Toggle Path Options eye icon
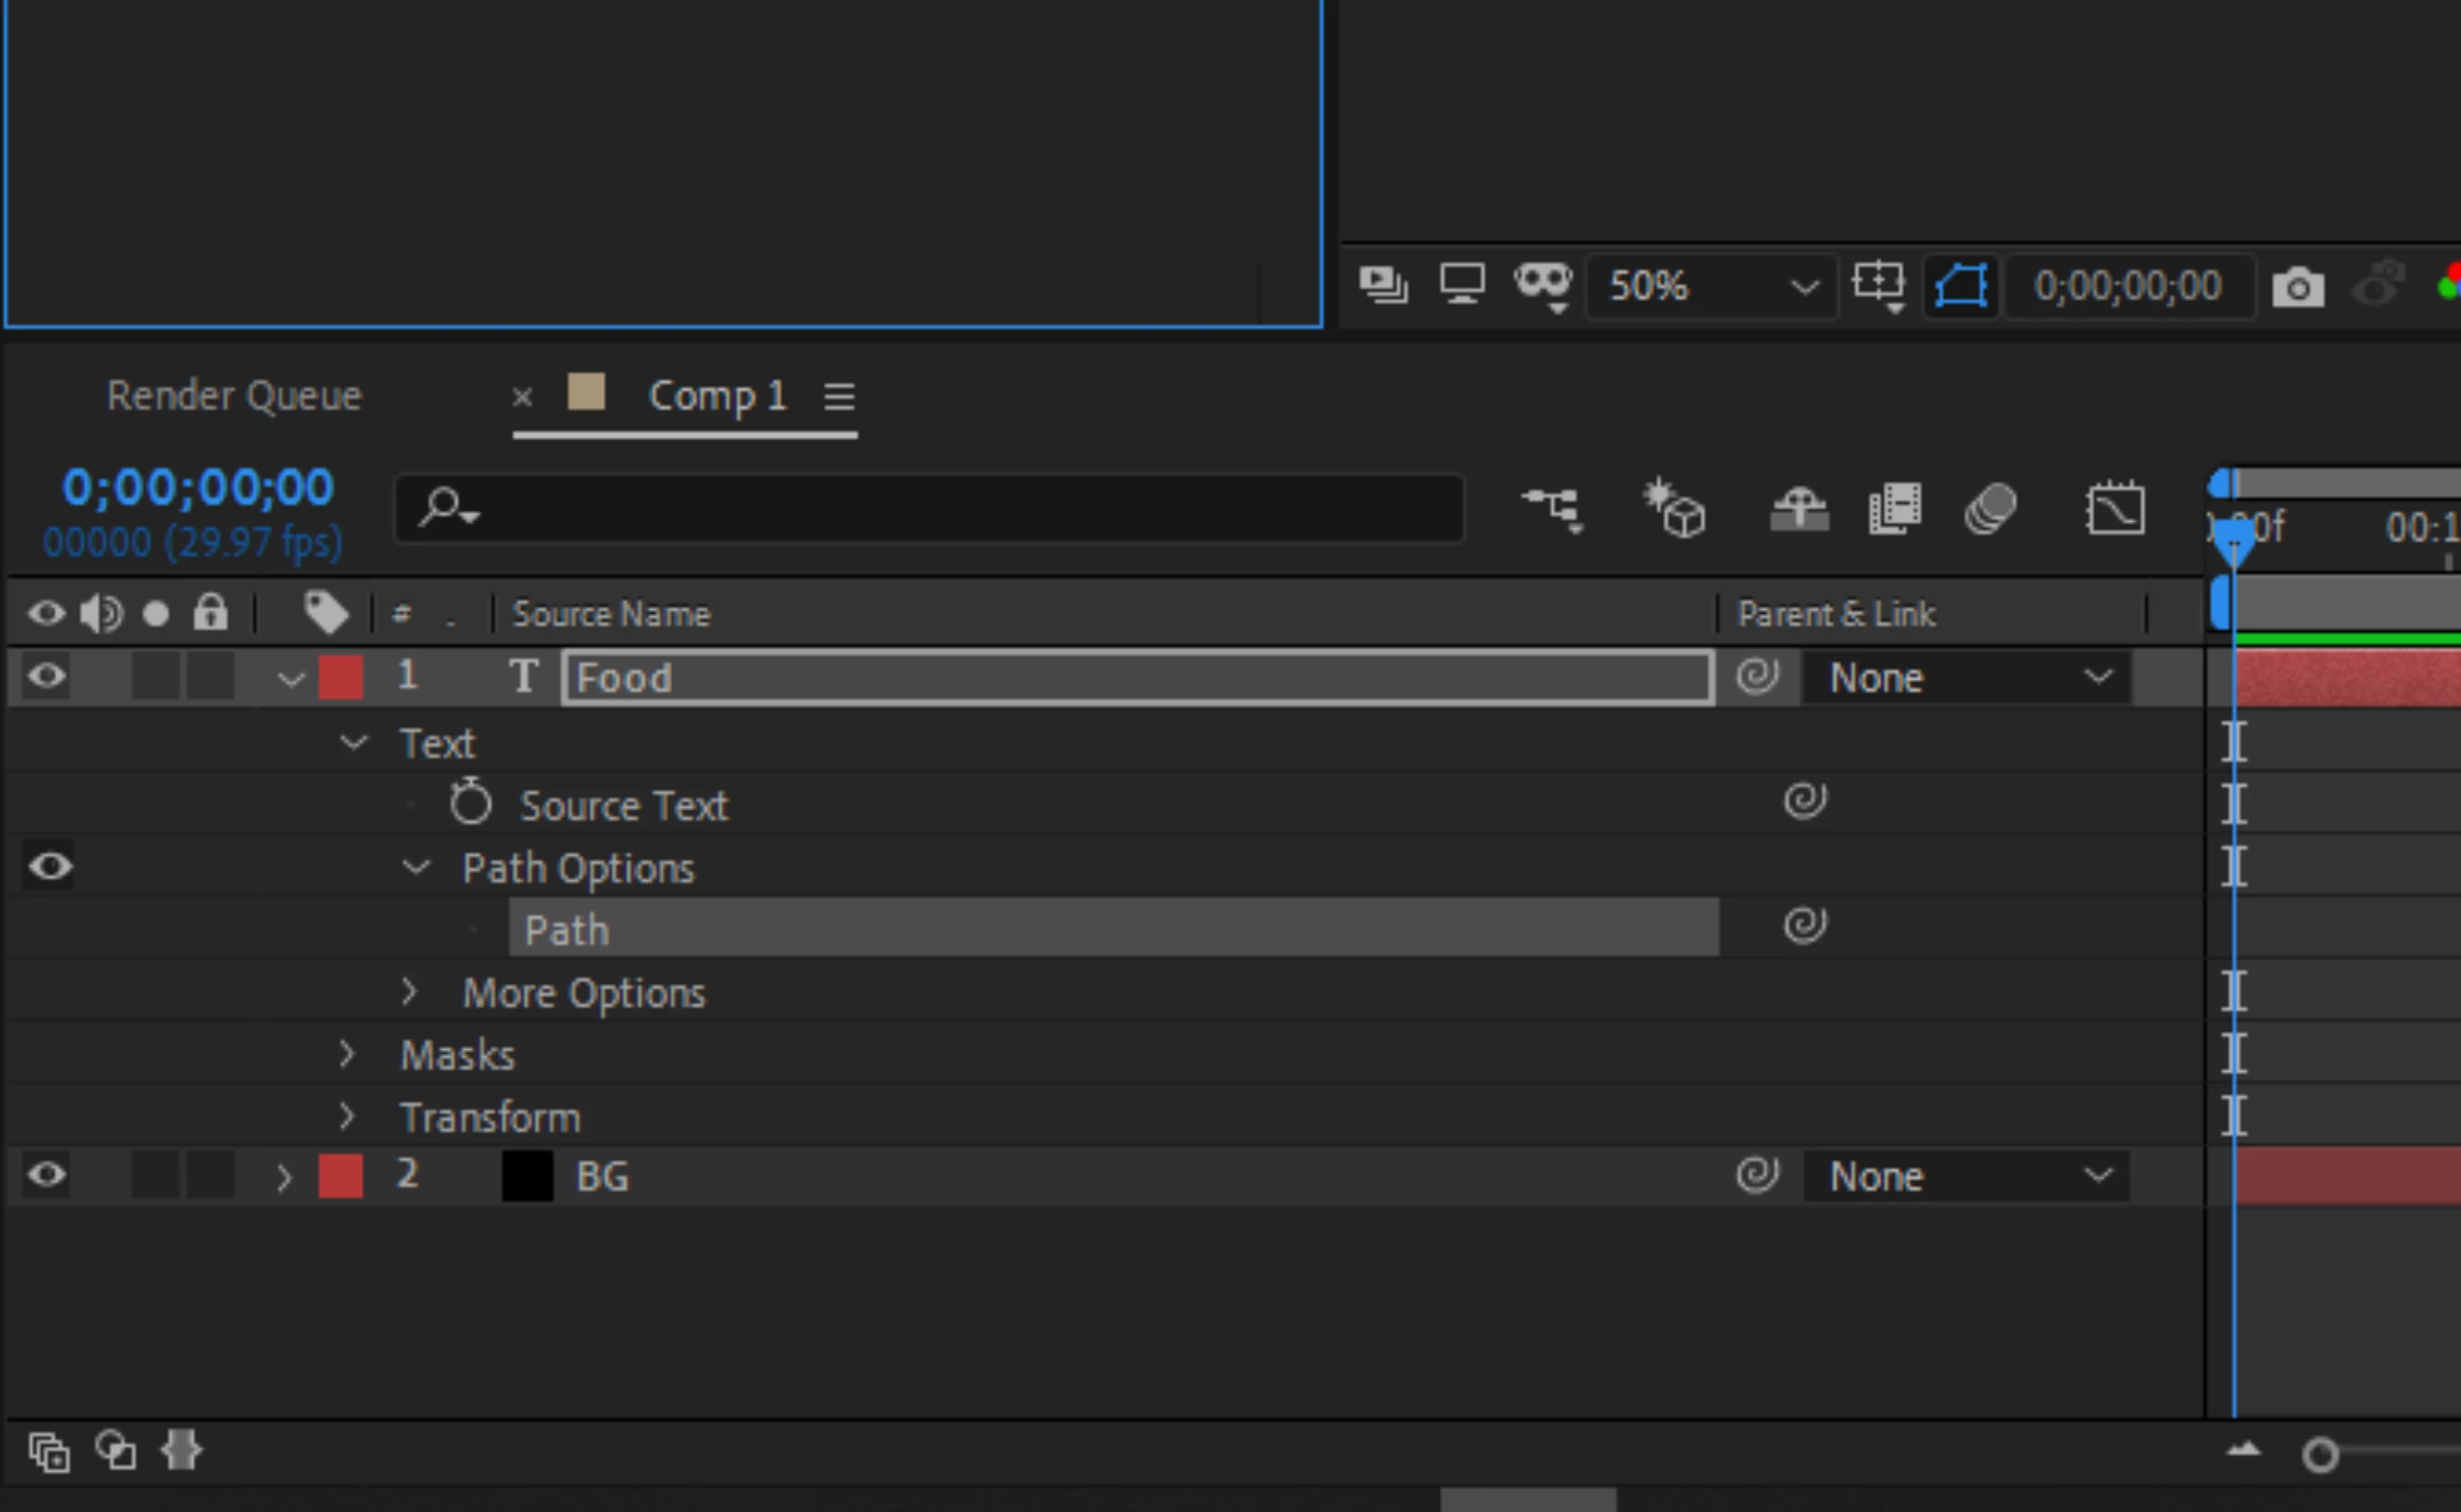The width and height of the screenshot is (2461, 1512). (50, 867)
